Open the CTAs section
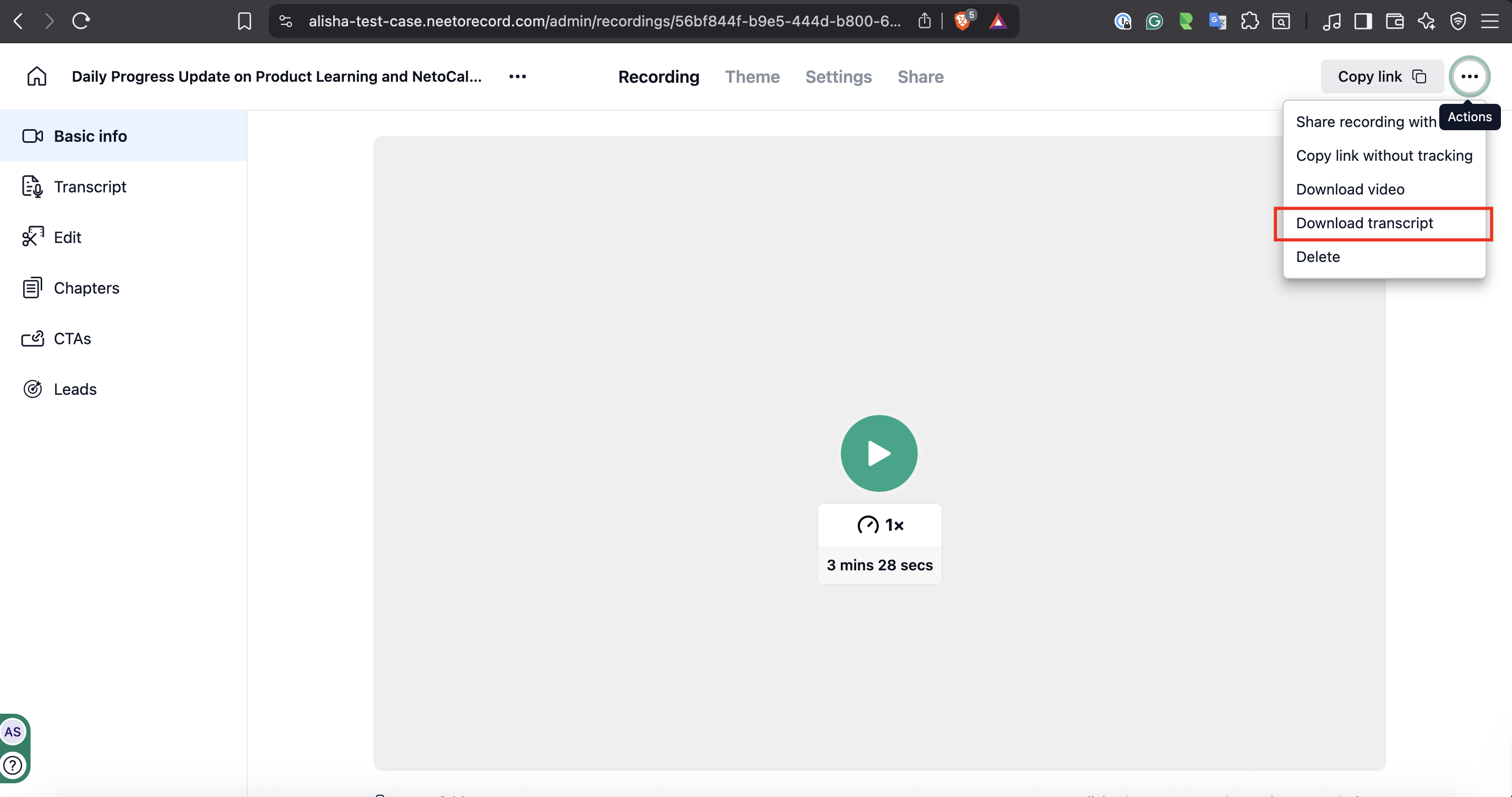The image size is (1512, 797). click(72, 338)
